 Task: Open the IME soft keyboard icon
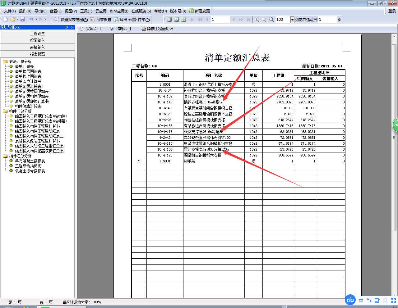(x=377, y=301)
